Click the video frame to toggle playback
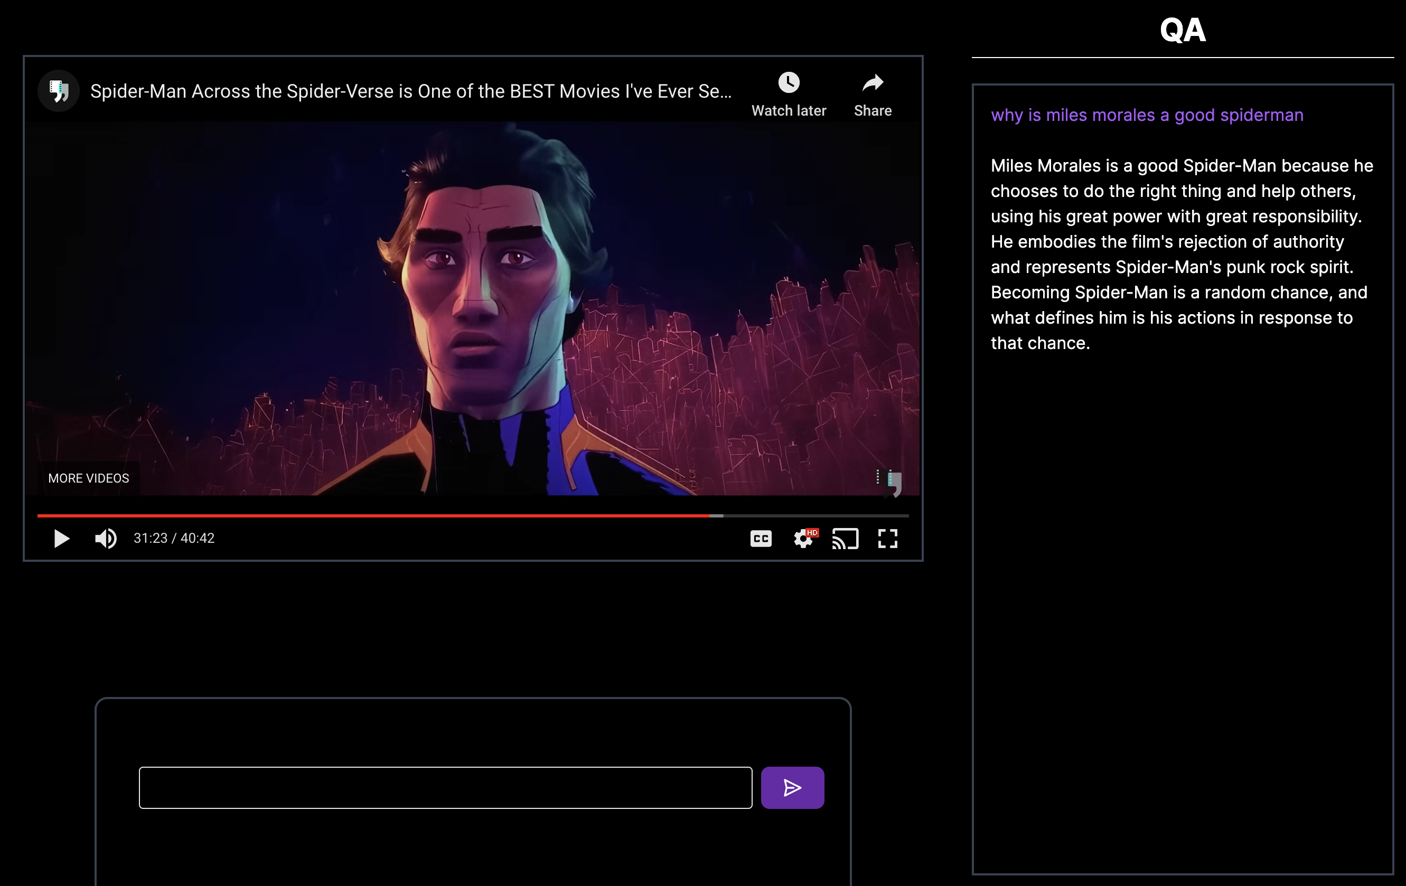1406x886 pixels. click(473, 304)
